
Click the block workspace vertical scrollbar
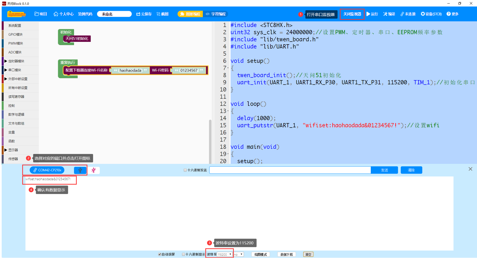[x=210, y=142]
